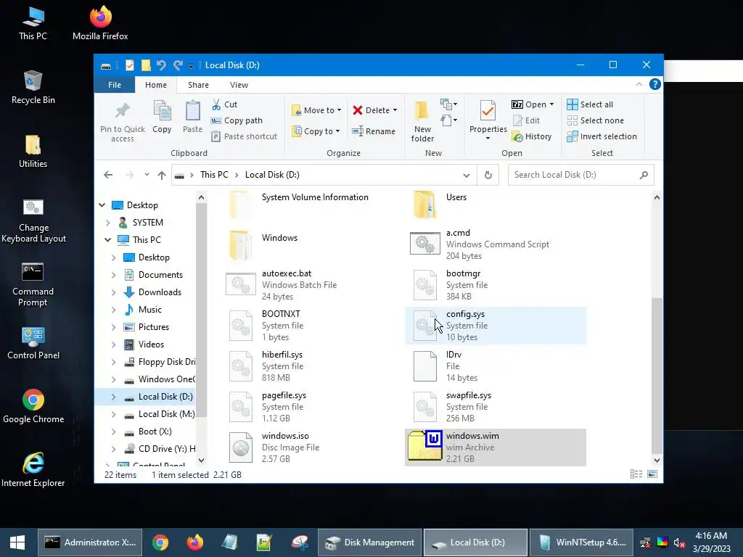Click Paste shortcut
This screenshot has width=743, height=557.
(244, 136)
